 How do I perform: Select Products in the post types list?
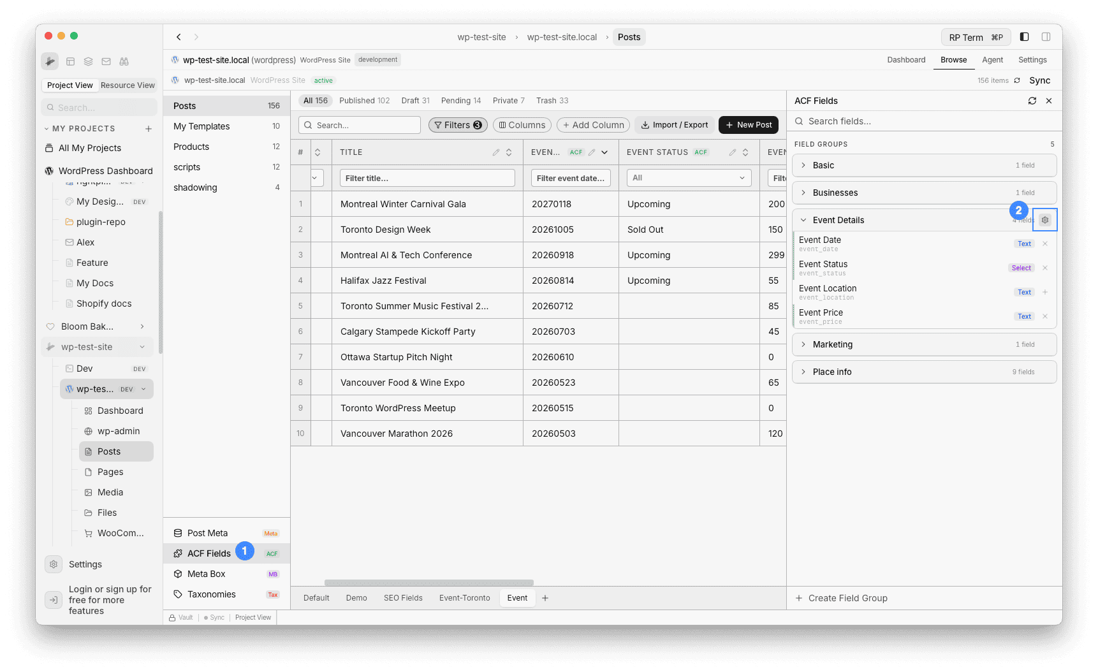[226, 147]
